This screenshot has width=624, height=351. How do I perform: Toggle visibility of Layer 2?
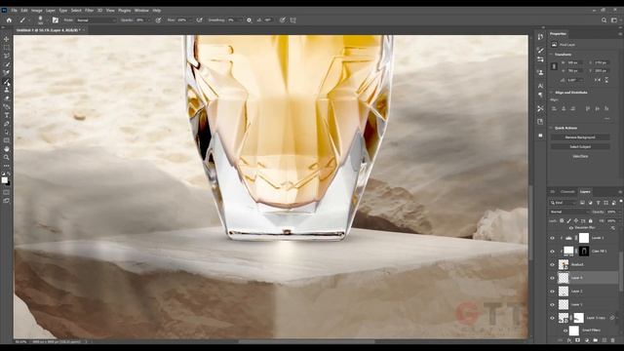tap(552, 292)
